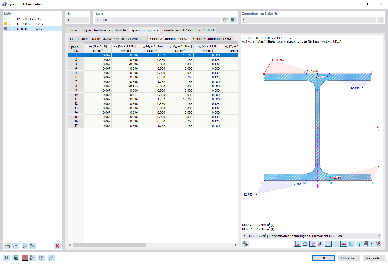The image size is (388, 264).
Task: Delete the cross-section with the red X icon
Action: pos(57,246)
